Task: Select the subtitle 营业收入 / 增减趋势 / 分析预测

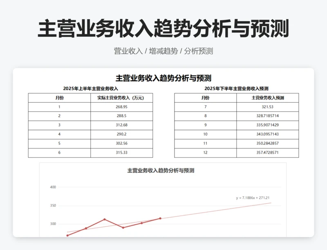Action: [163, 51]
